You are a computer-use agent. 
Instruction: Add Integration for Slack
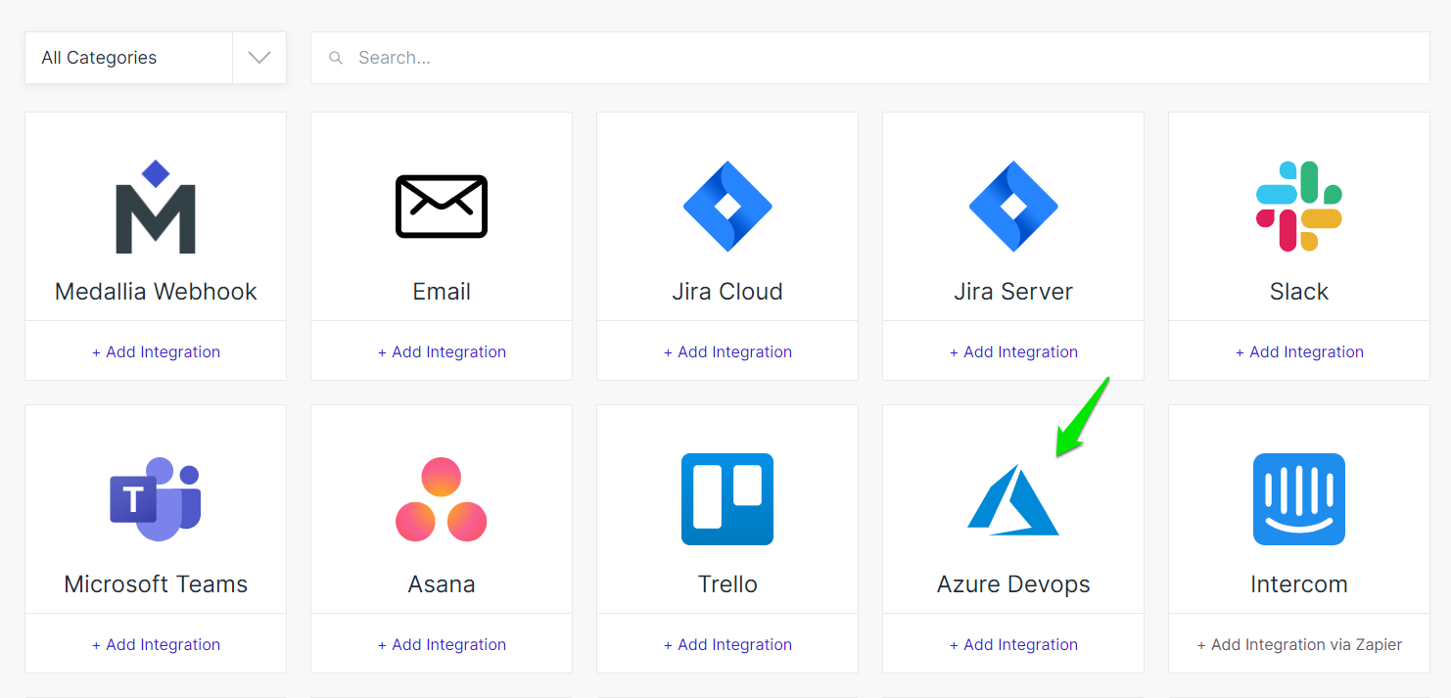(x=1299, y=351)
